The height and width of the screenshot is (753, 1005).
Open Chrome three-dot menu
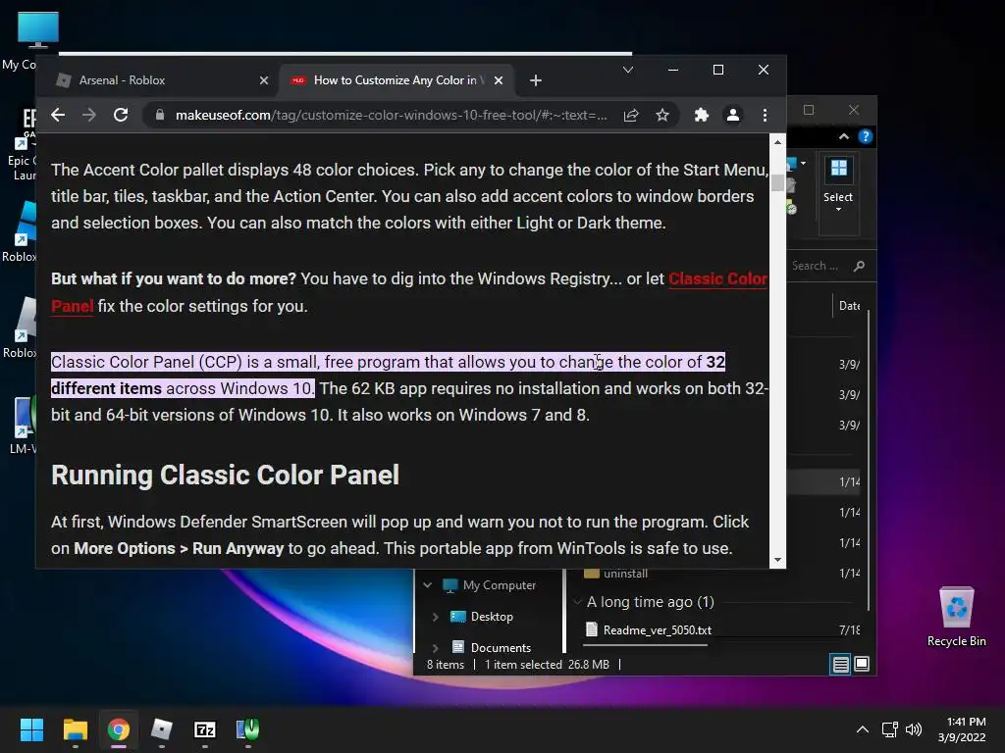[765, 116]
